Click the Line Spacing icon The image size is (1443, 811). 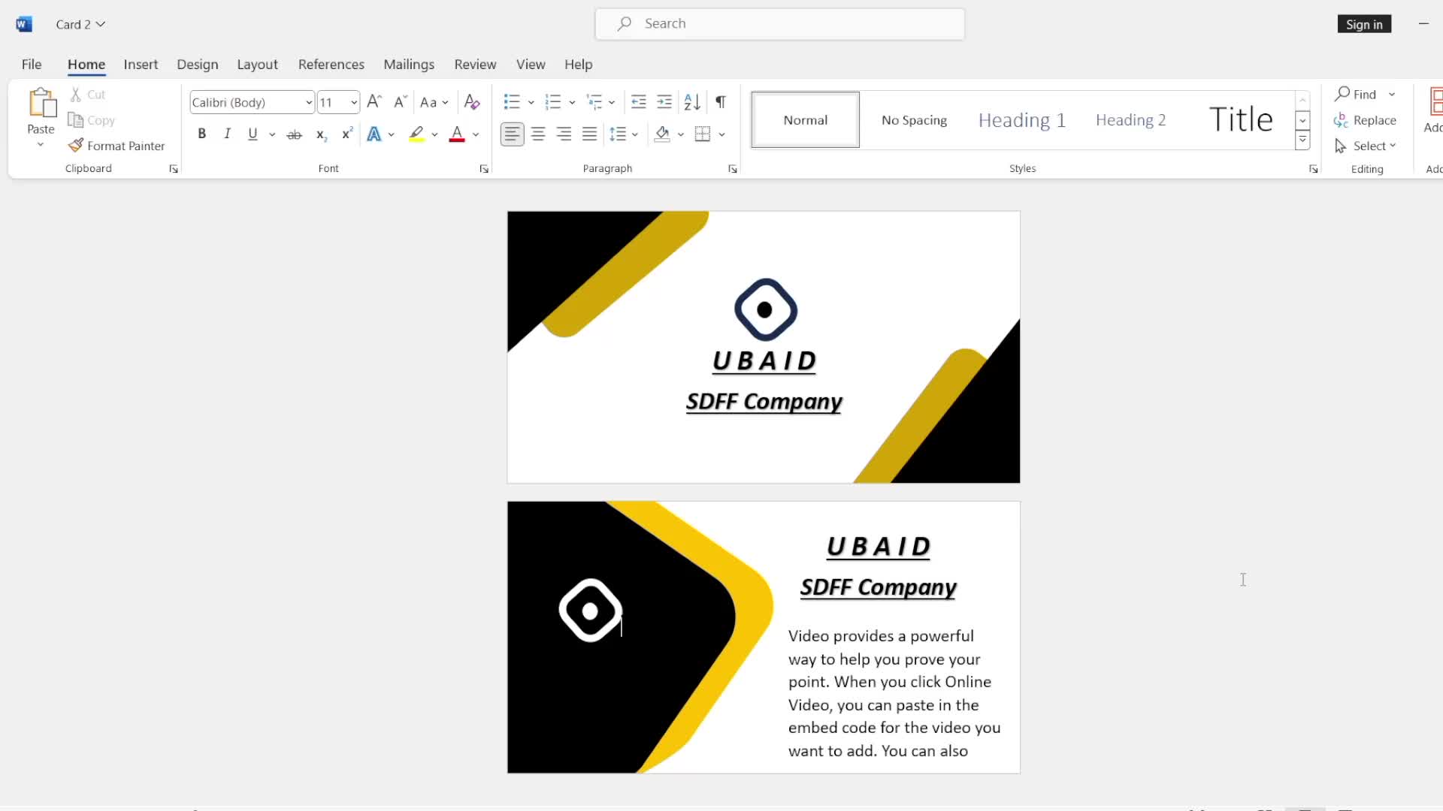[x=618, y=134]
